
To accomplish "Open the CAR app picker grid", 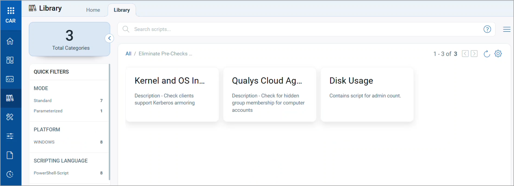I will click(11, 11).
